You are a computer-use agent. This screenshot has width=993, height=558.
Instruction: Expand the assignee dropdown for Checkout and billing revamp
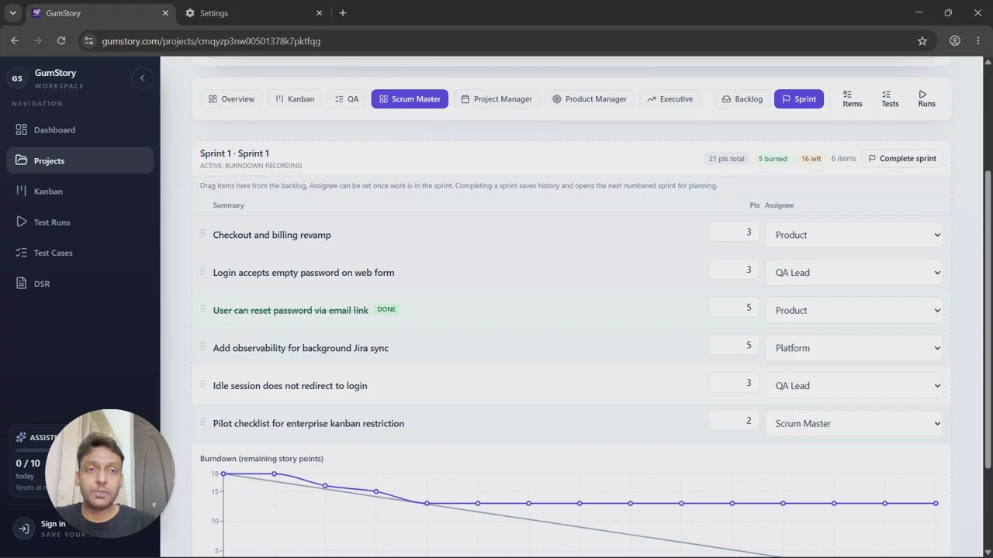pos(853,235)
